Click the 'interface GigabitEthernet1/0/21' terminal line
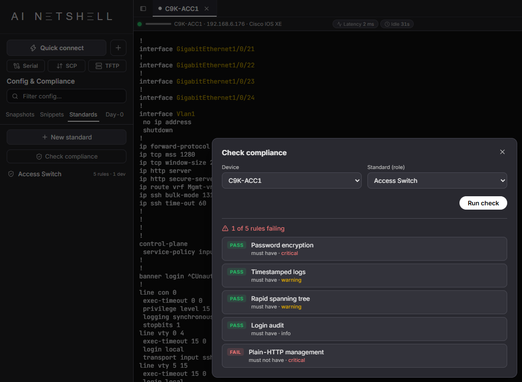Image resolution: width=522 pixels, height=382 pixels. pyautogui.click(x=197, y=49)
